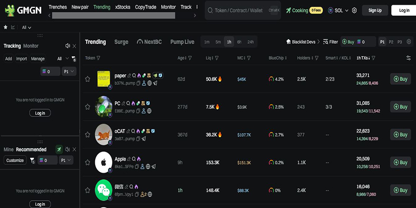Screen dimensions: 416x208
Task: Click Log in inside Tracking panel
Action: pyautogui.click(x=40, y=113)
